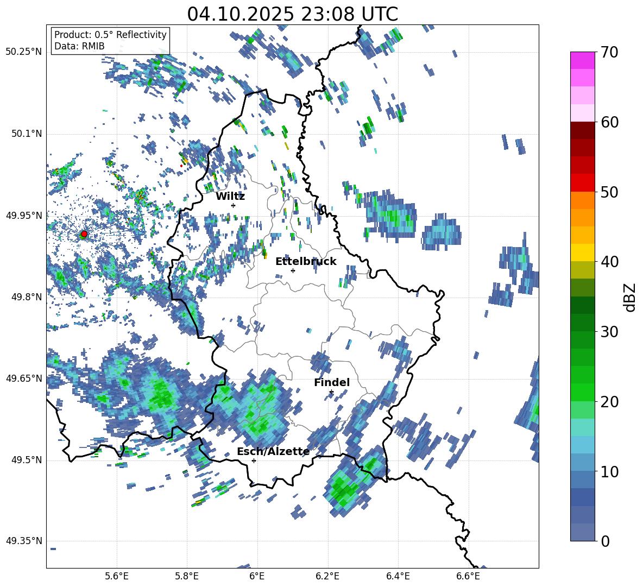Click the dBZ colorbar axis label
Viewport: 643px width, 587px height.
631,297
